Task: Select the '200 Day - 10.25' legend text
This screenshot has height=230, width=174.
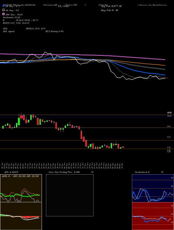Action: point(14,15)
